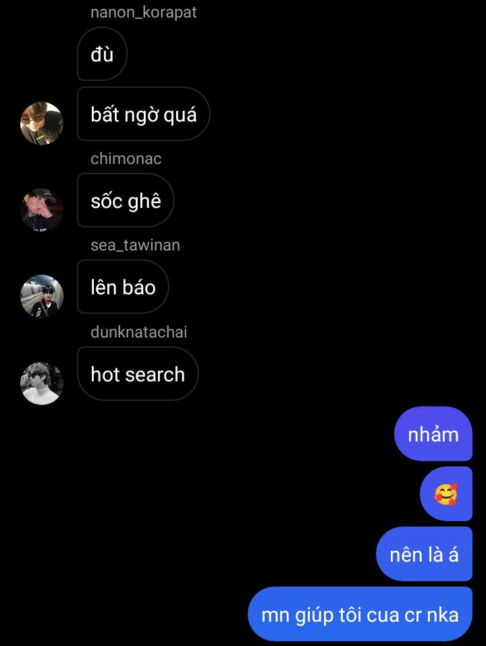
Task: Open the dunknatachai username label
Action: click(x=139, y=332)
